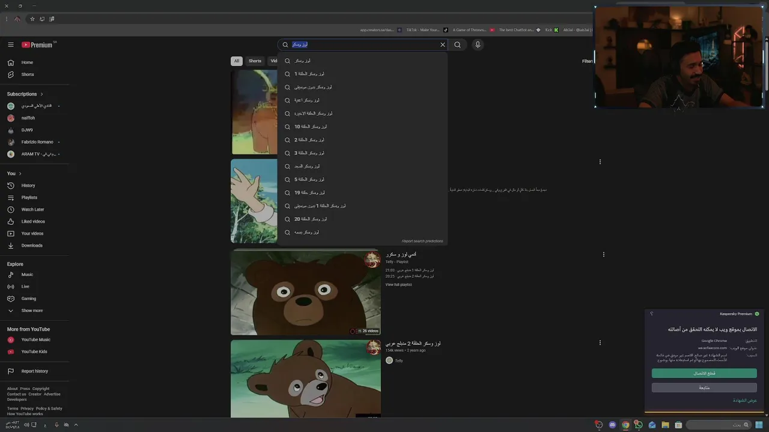The width and height of the screenshot is (769, 432).
Task: Clear the search box with the X
Action: [x=443, y=44]
